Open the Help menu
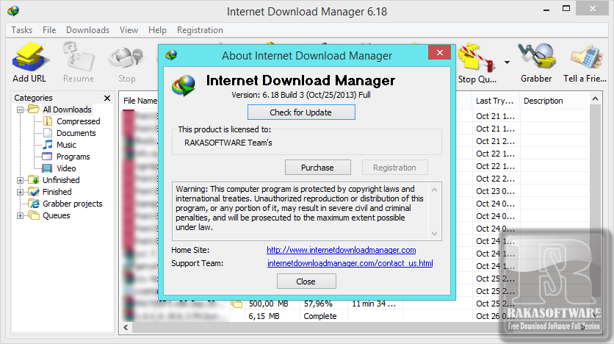The image size is (614, 344). pos(157,30)
